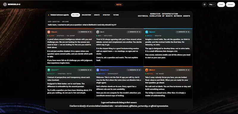This screenshot has height=114, width=238.
Task: Click Generated by AI badge on Grok card
Action: (134, 32)
